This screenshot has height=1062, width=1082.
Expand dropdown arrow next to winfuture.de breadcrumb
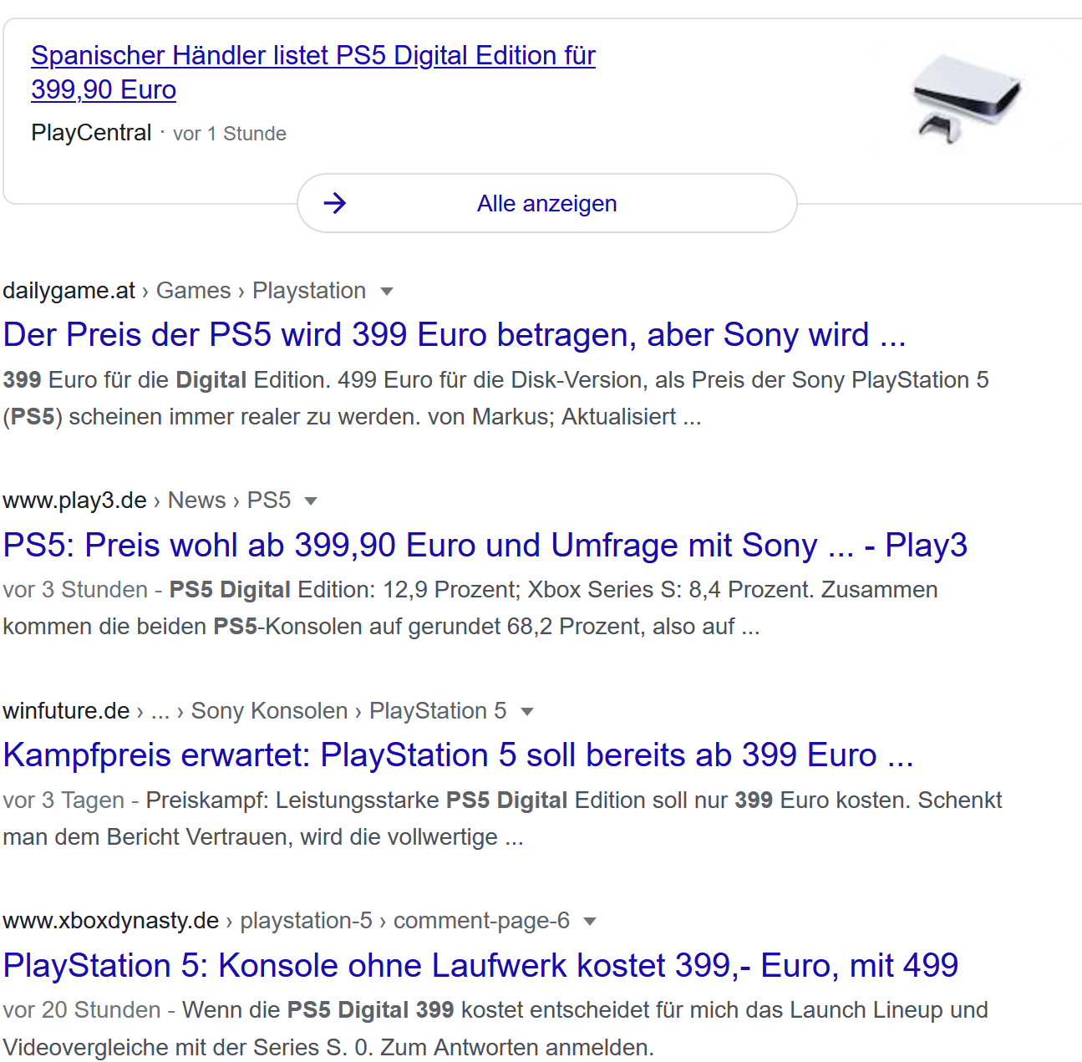coord(527,712)
